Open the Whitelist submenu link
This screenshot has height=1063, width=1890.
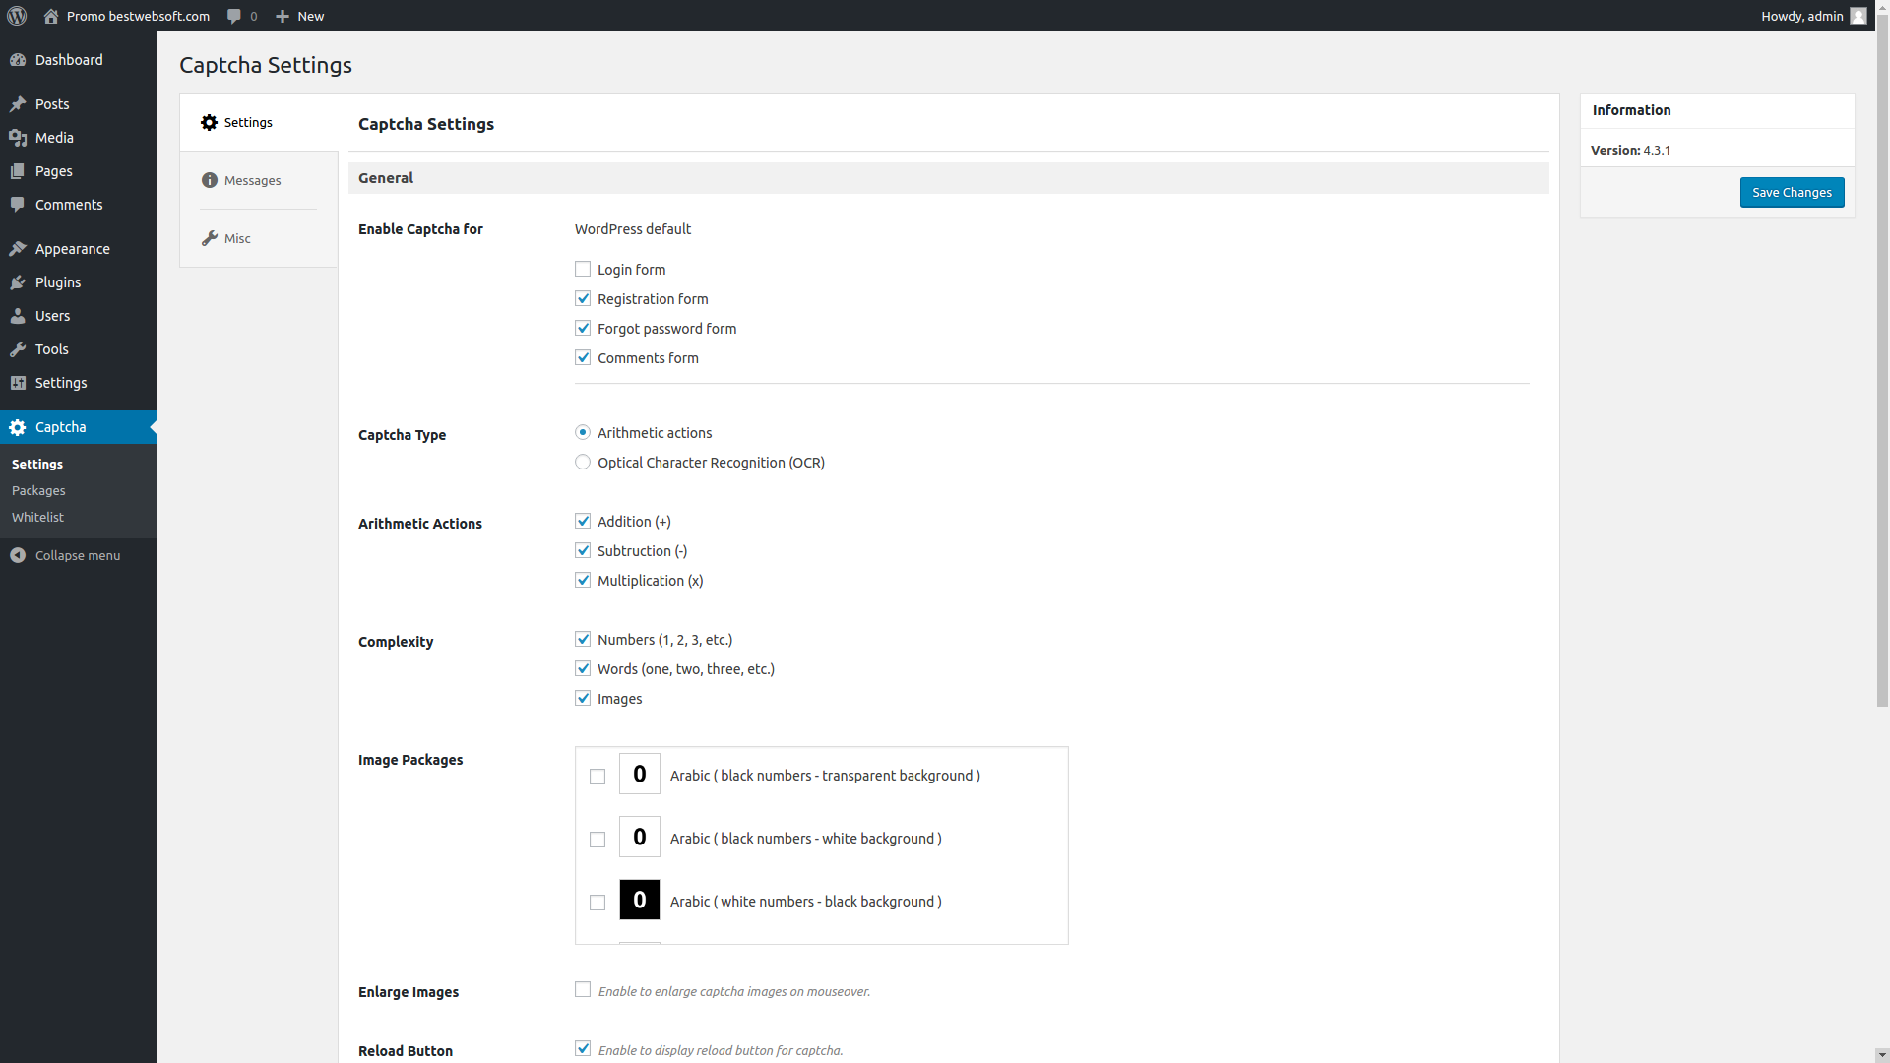[37, 517]
